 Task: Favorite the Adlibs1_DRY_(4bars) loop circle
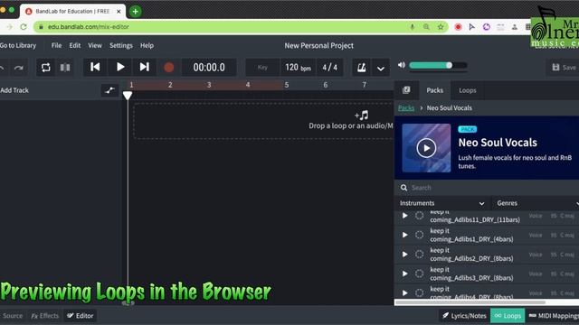point(419,235)
